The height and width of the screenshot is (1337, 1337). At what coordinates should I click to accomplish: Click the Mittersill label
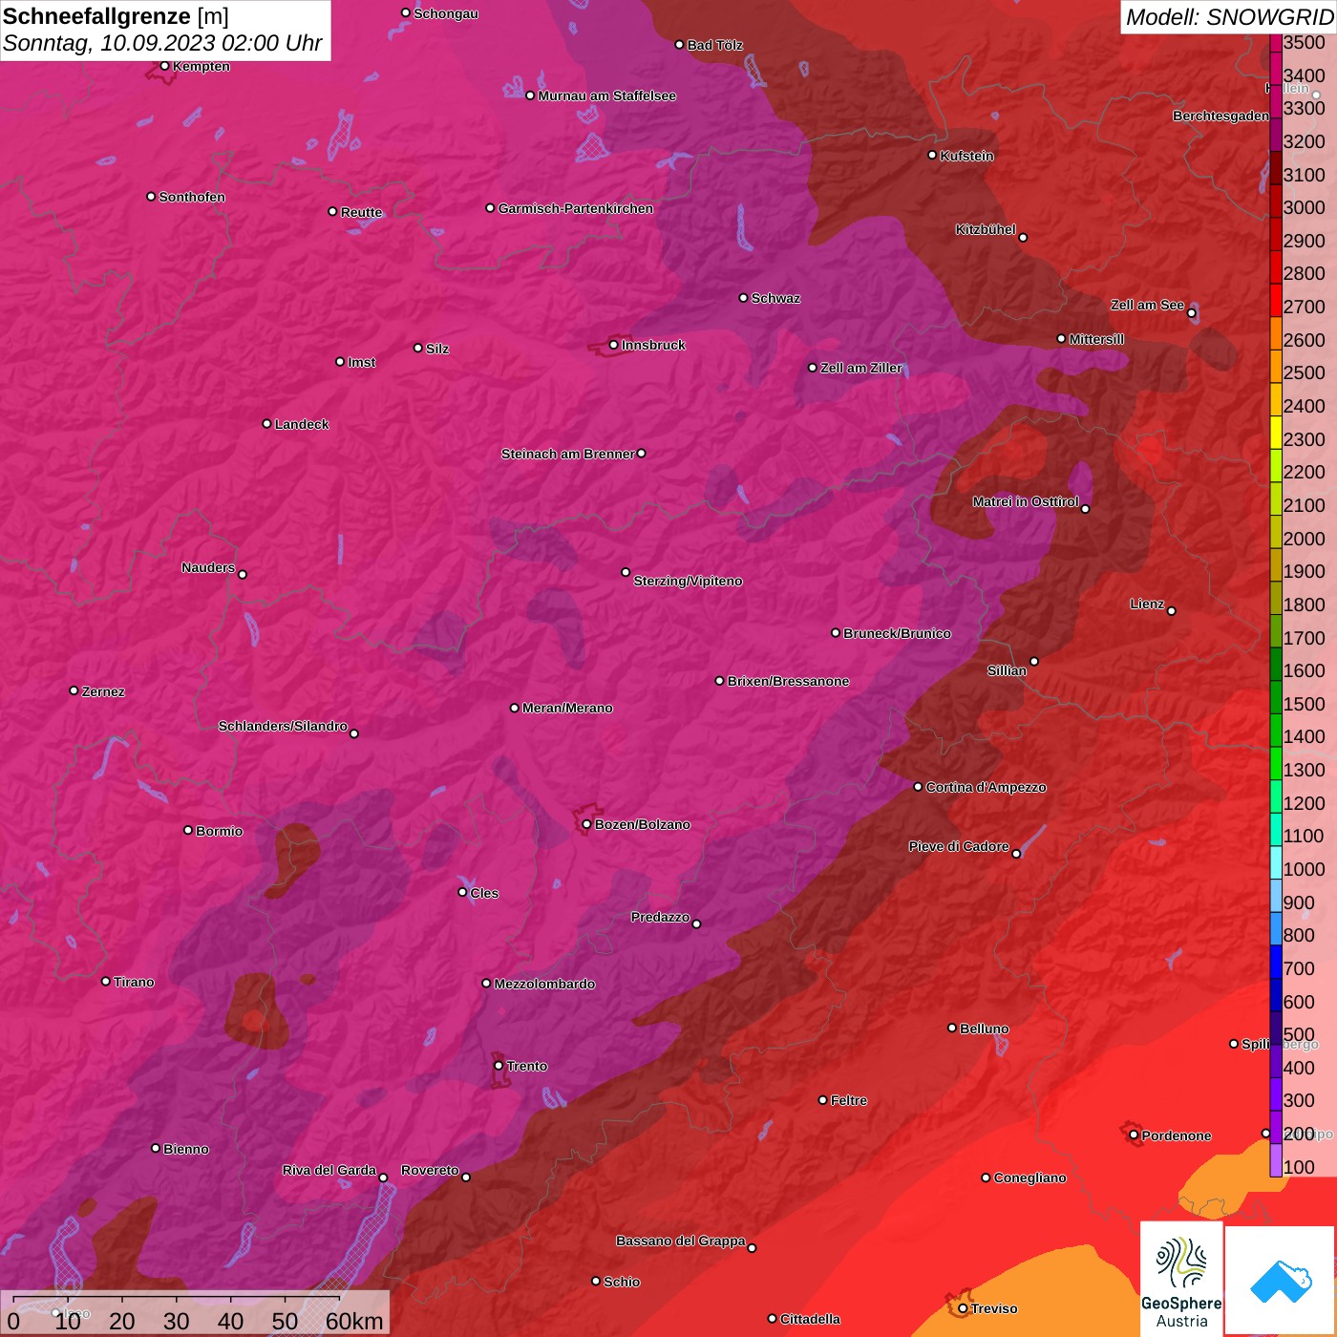1096,339
